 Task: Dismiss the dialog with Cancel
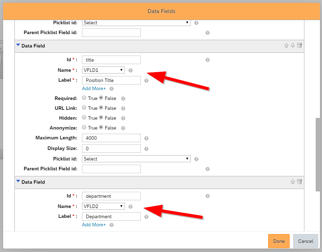(305, 241)
